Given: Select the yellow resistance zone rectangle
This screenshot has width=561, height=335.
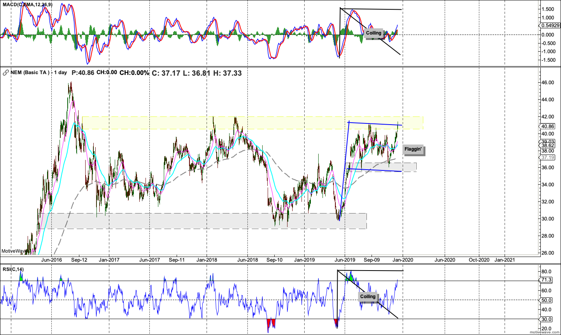Looking at the screenshot, I should tap(252, 123).
